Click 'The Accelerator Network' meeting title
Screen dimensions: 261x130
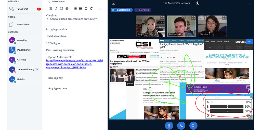point(176,3)
